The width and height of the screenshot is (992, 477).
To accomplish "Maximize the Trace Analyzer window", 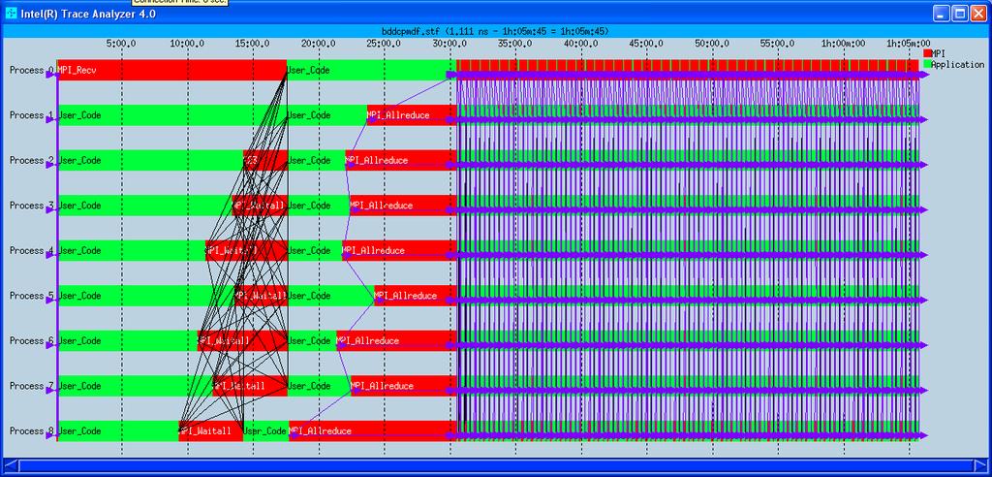I will (x=960, y=14).
